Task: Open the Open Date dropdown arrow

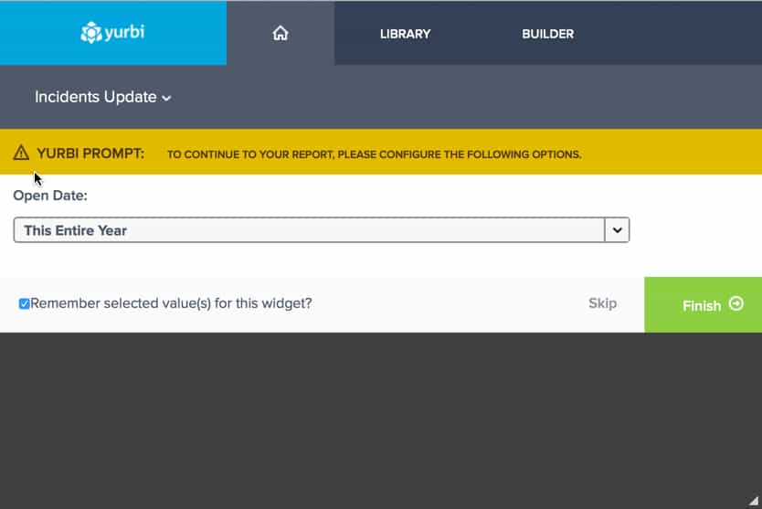Action: pyautogui.click(x=618, y=230)
